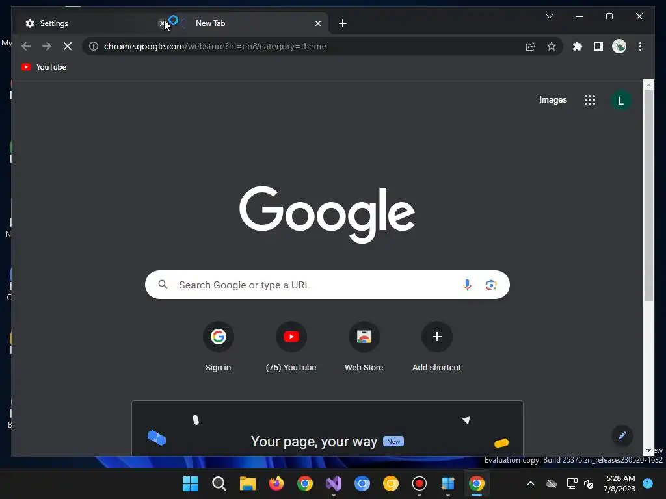Open the tab search chevron
Screen dimensions: 666x499
click(x=549, y=16)
